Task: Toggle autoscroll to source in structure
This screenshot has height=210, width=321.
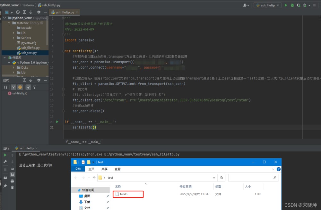Action: [x=28, y=87]
